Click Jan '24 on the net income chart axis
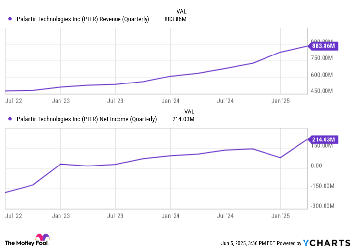Viewport: 354px width, 249px height. click(171, 216)
